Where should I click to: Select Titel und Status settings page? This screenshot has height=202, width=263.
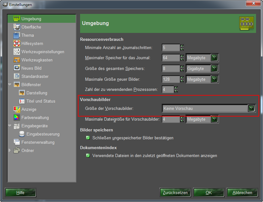pyautogui.click(x=41, y=101)
